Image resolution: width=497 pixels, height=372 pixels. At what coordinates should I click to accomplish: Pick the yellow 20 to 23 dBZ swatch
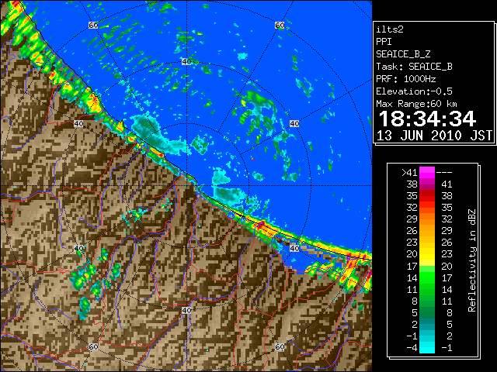click(427, 254)
